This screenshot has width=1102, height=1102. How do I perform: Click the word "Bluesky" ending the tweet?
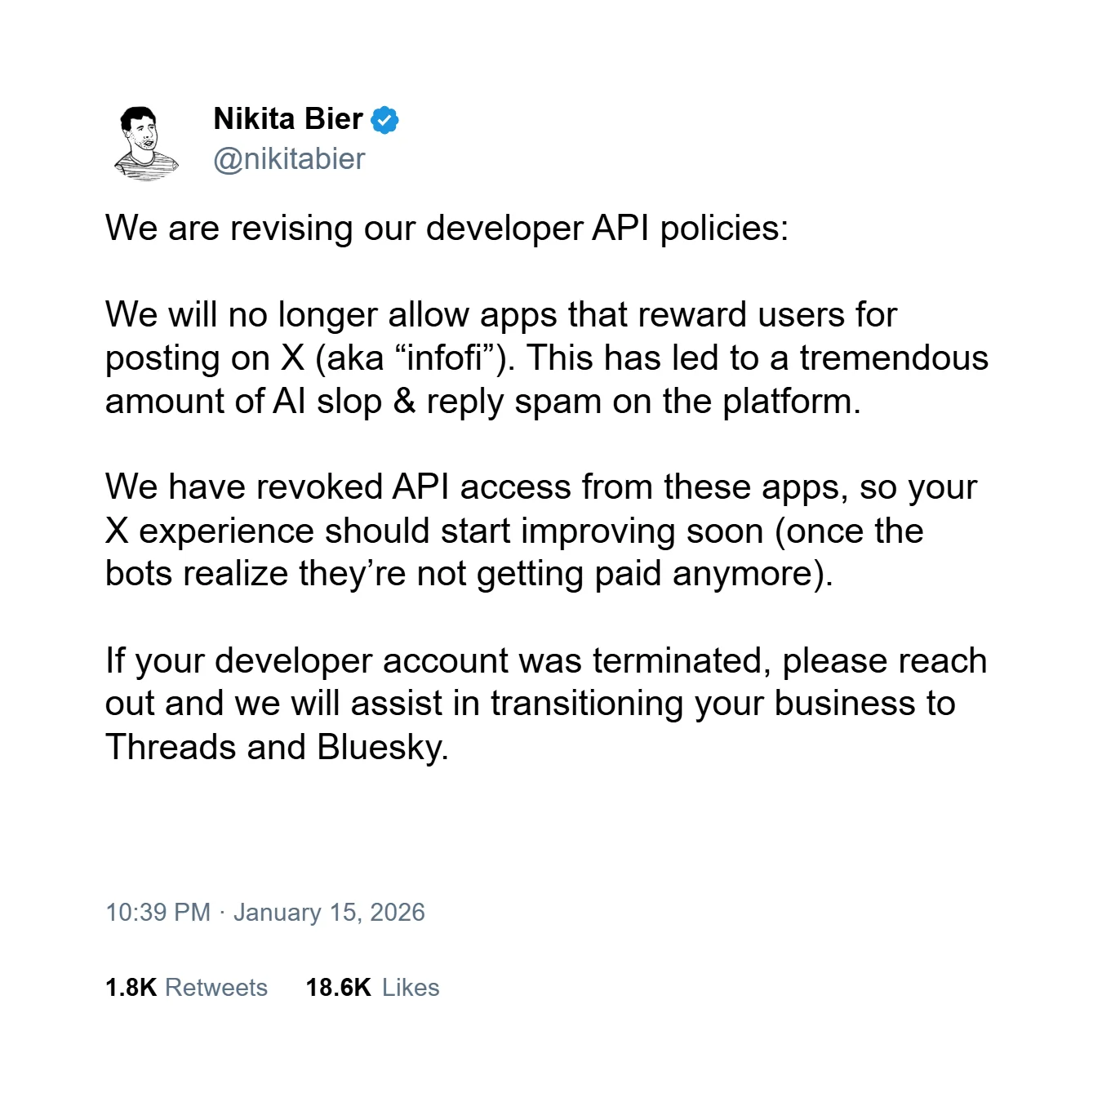[x=380, y=748]
